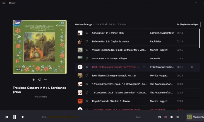Click the Couperin Concerts Royaux album cover
Viewport: 204px width, 122px height.
coord(40,47)
